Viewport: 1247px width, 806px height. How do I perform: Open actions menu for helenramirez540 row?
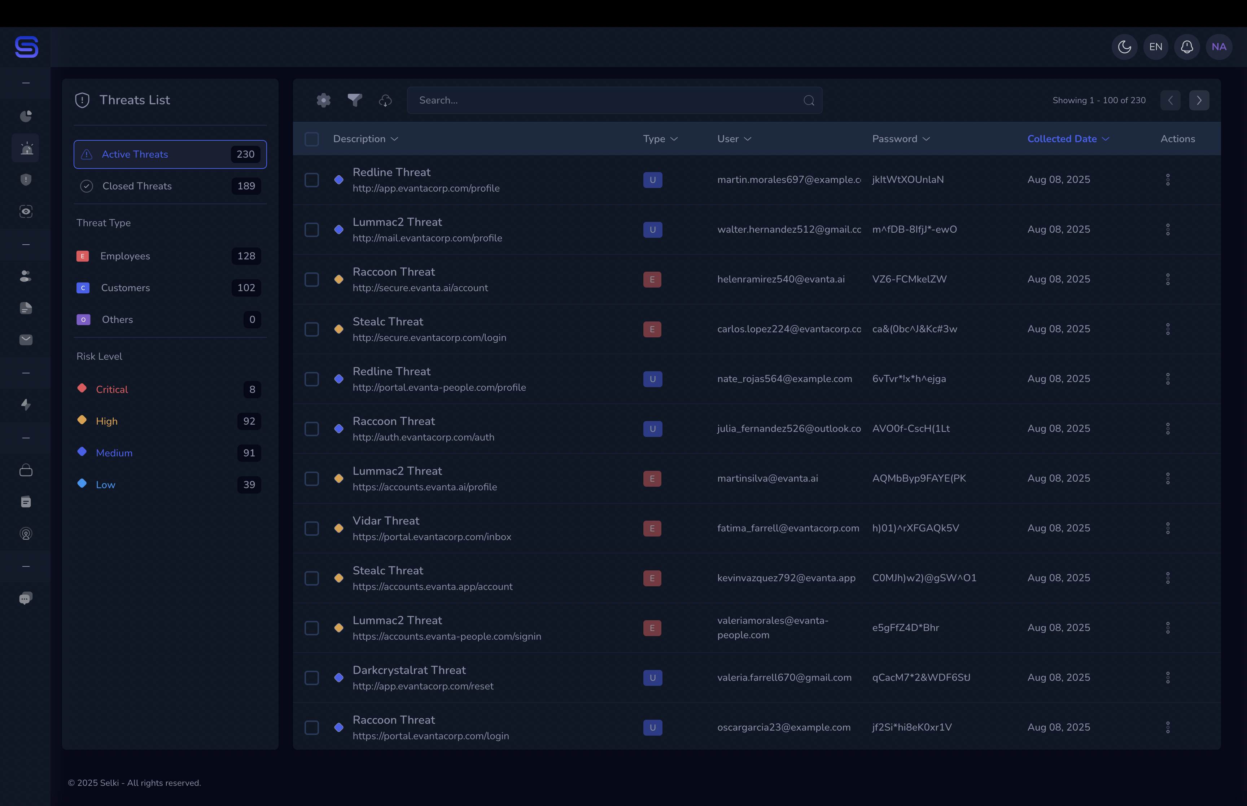click(1168, 279)
